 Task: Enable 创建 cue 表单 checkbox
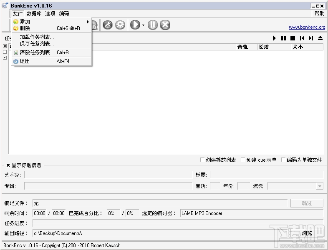(x=243, y=160)
